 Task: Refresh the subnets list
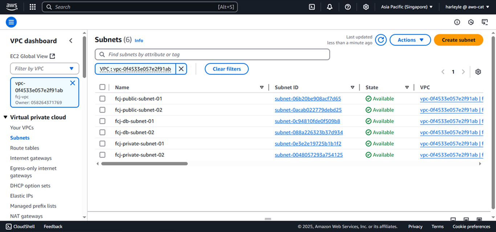coord(381,40)
